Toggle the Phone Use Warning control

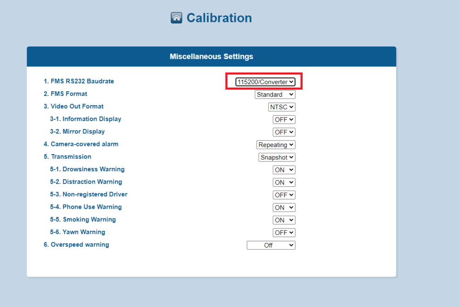pyautogui.click(x=284, y=207)
